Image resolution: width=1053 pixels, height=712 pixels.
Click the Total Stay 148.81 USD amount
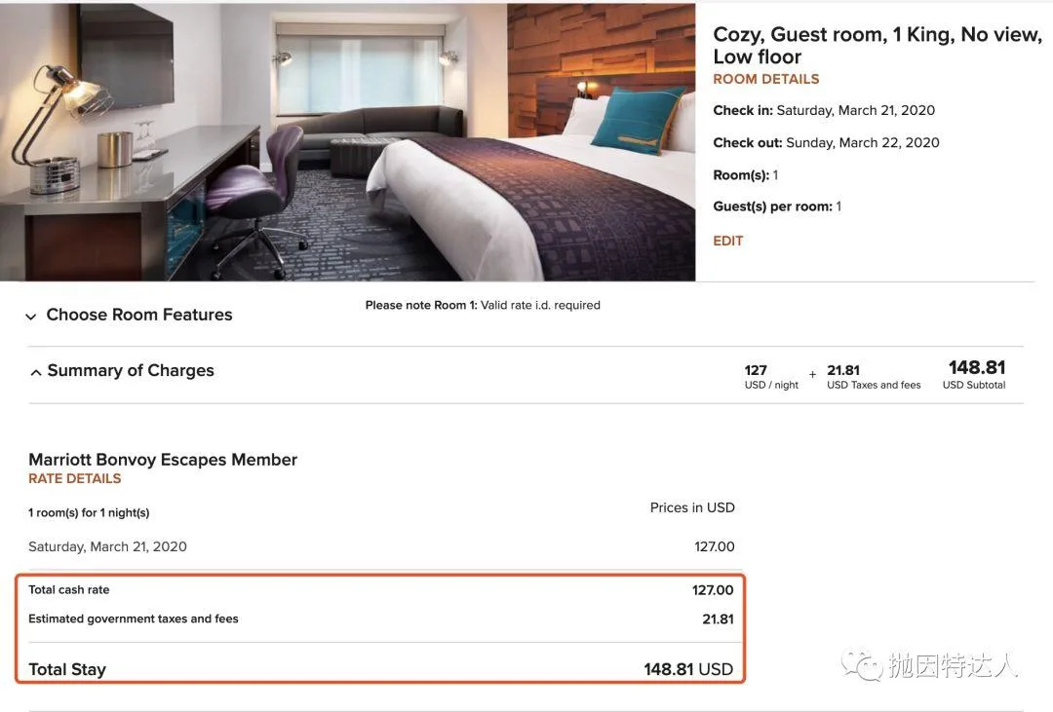(x=688, y=669)
